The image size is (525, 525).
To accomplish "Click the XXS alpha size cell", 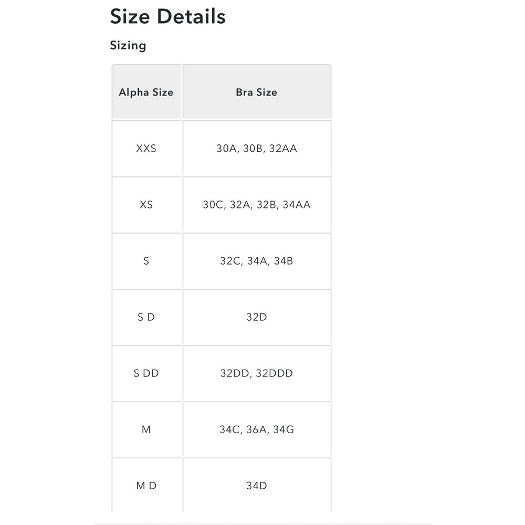I will [x=146, y=148].
